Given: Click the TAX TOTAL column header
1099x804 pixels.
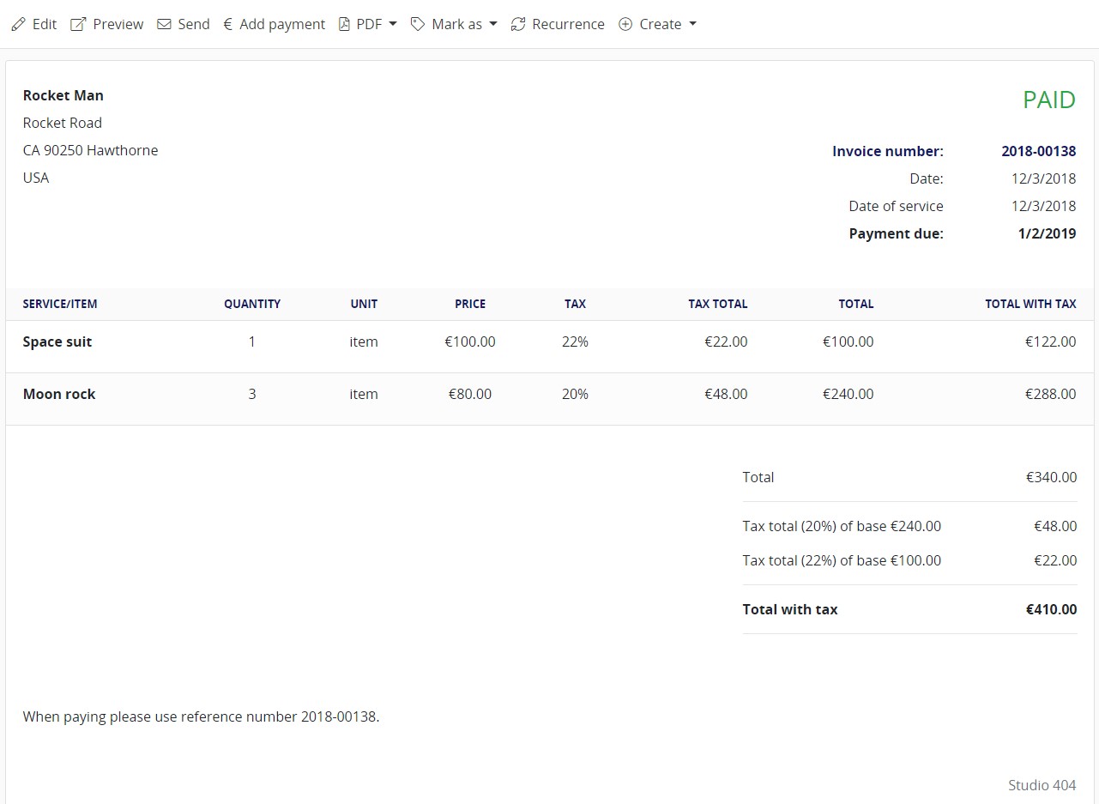Looking at the screenshot, I should click(x=718, y=304).
